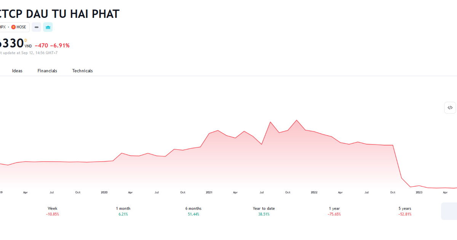The image size is (457, 240).
Task: Click the 2022 label on time axis
Action: (x=314, y=192)
